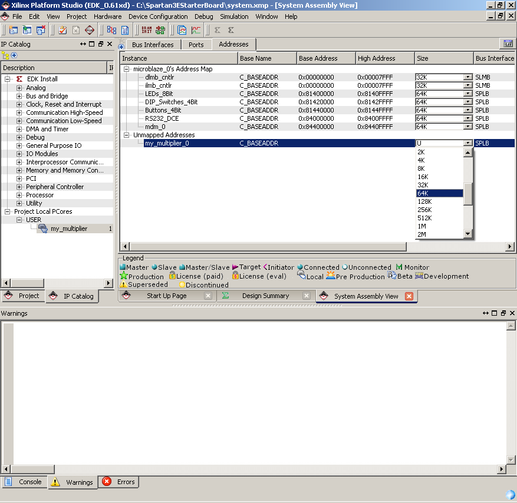Collapse the USER node
The width and height of the screenshot is (517, 503).
pyautogui.click(x=19, y=220)
